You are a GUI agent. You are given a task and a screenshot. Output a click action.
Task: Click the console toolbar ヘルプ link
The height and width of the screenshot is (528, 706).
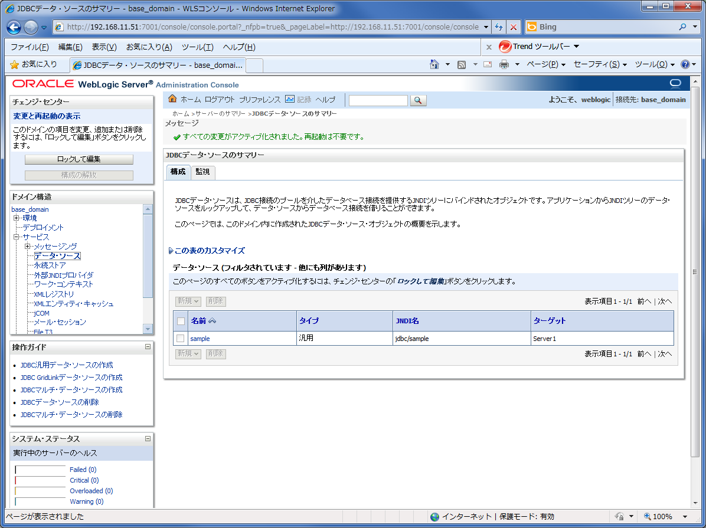pyautogui.click(x=325, y=100)
